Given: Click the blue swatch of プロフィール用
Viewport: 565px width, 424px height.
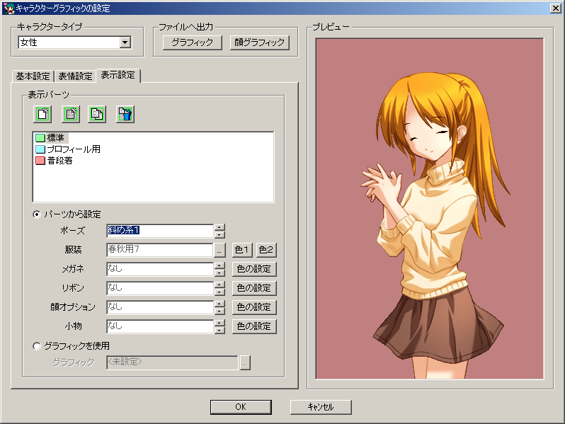Looking at the screenshot, I should tap(40, 149).
